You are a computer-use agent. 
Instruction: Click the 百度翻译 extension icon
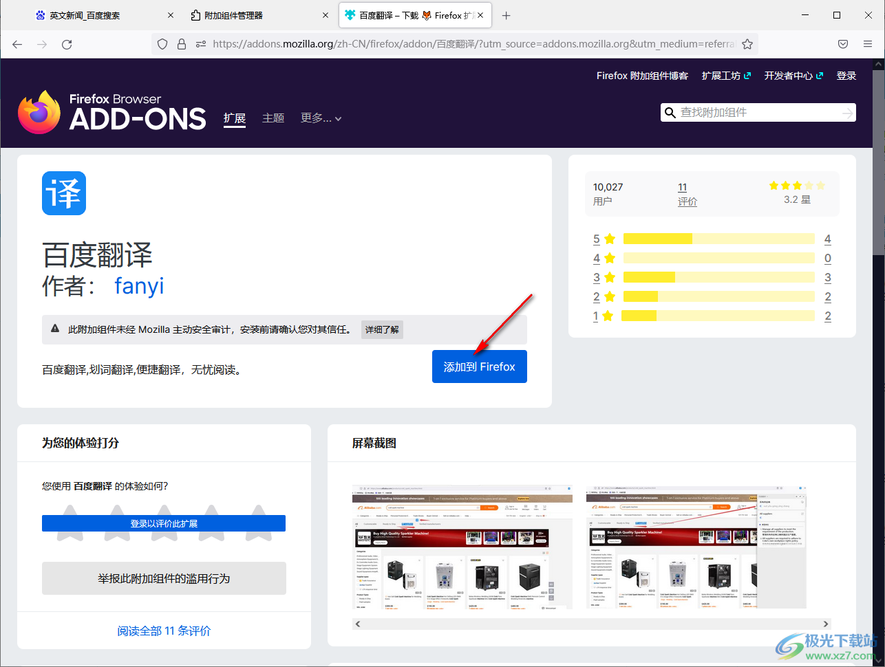(x=64, y=193)
